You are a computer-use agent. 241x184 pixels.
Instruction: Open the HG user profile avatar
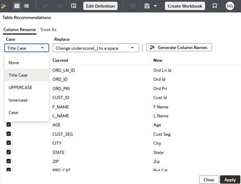click(x=230, y=6)
